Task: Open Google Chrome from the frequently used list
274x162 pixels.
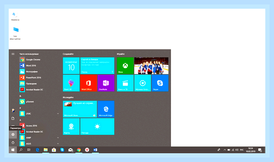Action: coord(39,60)
